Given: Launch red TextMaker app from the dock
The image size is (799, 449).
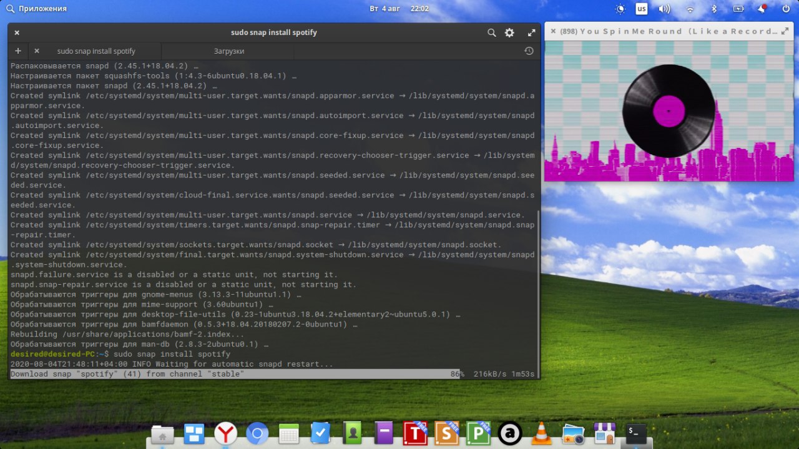Looking at the screenshot, I should click(x=416, y=433).
